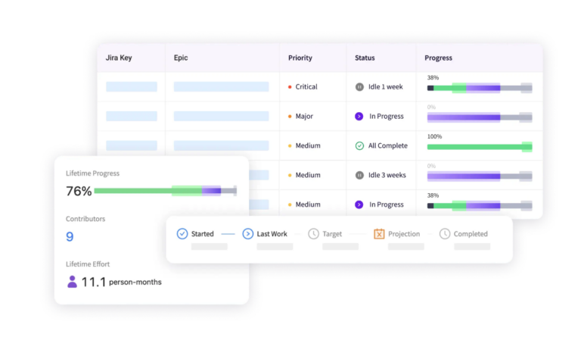This screenshot has width=581, height=340.
Task: Sort by the Jira Key column header
Action: point(120,58)
